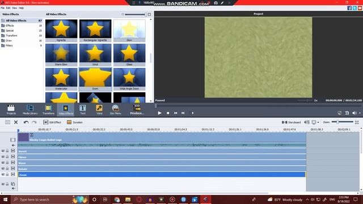Lock the overlay track at bottom
Image resolution: width=363 pixels, height=204 pixels.
pyautogui.click(x=7, y=184)
